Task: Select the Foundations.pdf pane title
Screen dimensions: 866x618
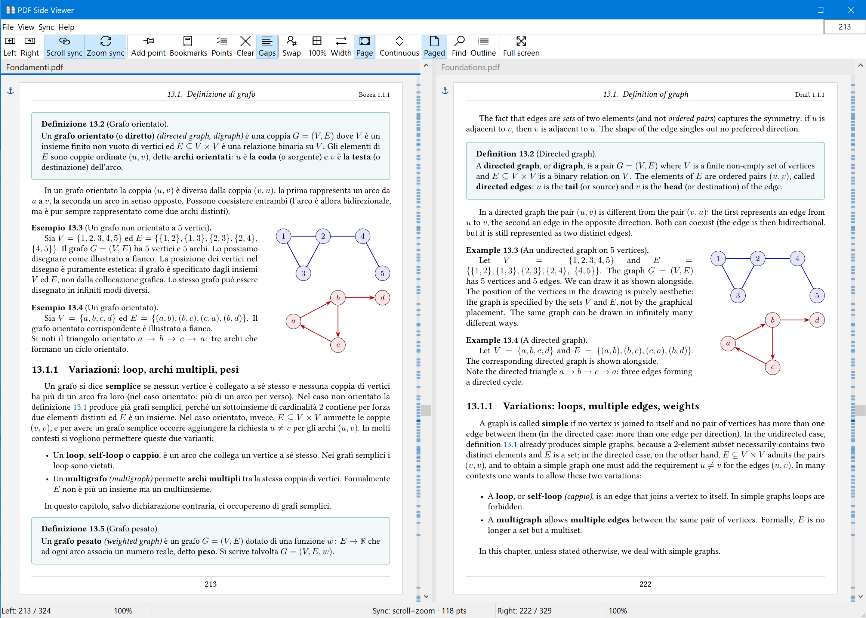Action: pyautogui.click(x=470, y=67)
